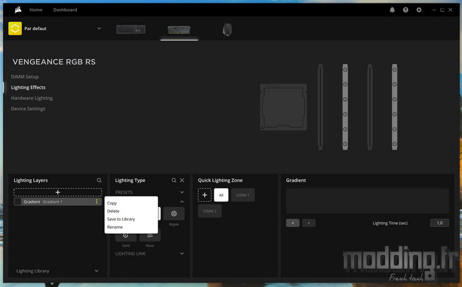Choose the Ripple lighting effect
Viewport: 462px width, 287px height.
click(174, 213)
